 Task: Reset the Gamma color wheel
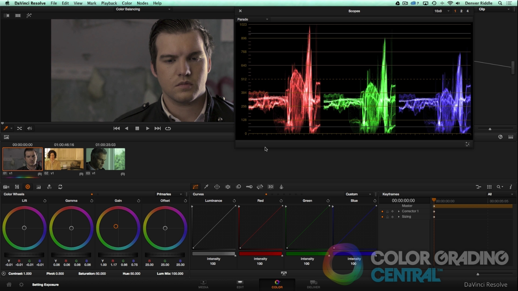pos(92,201)
